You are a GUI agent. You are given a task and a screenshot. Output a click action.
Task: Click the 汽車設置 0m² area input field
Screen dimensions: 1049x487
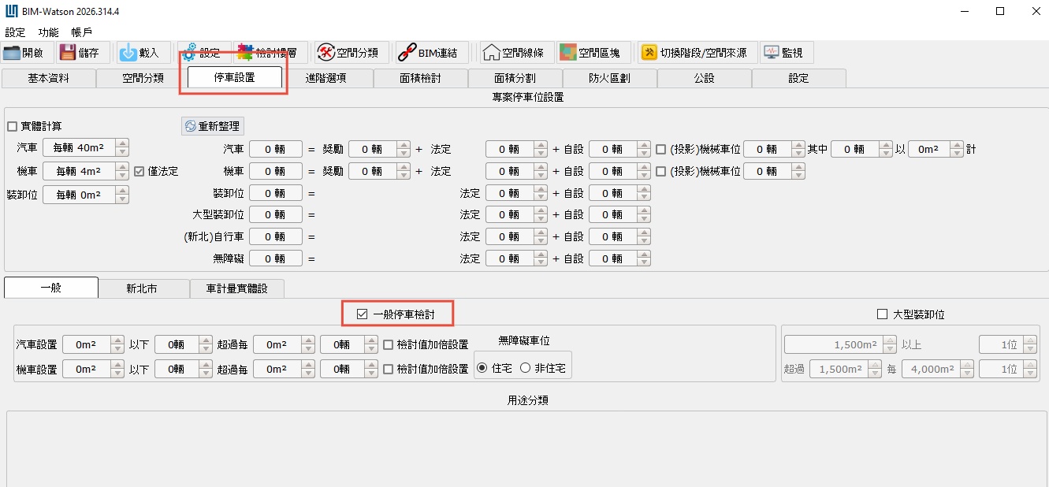85,345
